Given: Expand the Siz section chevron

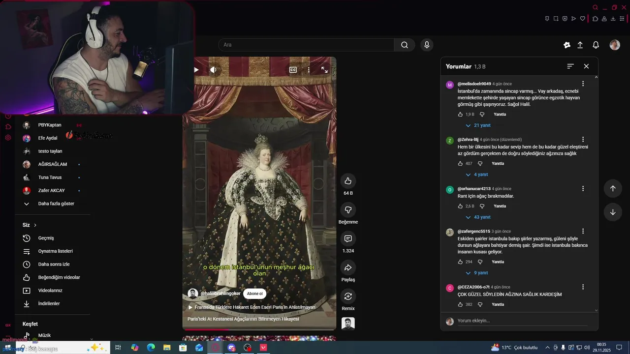Looking at the screenshot, I should [35, 225].
